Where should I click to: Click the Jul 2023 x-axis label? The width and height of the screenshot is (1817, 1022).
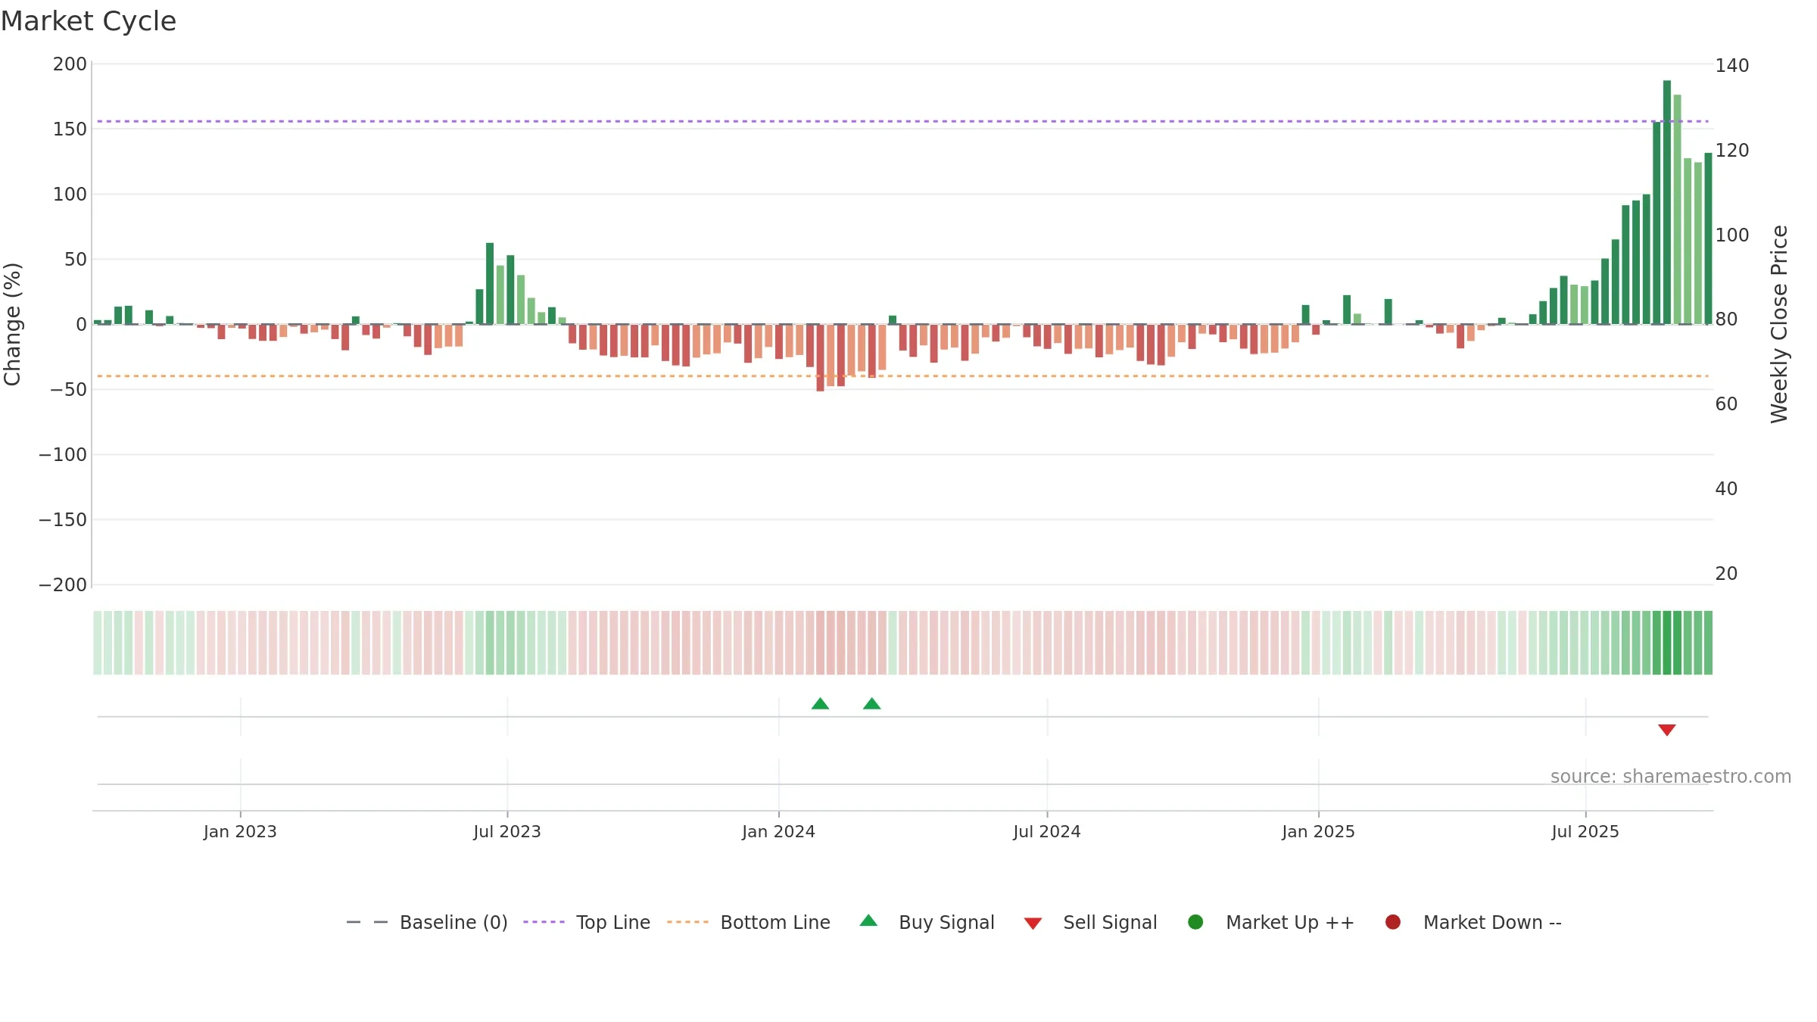506,831
